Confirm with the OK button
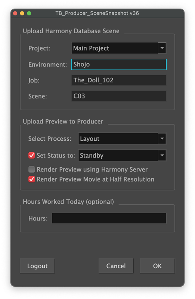The image size is (195, 299). 157,266
